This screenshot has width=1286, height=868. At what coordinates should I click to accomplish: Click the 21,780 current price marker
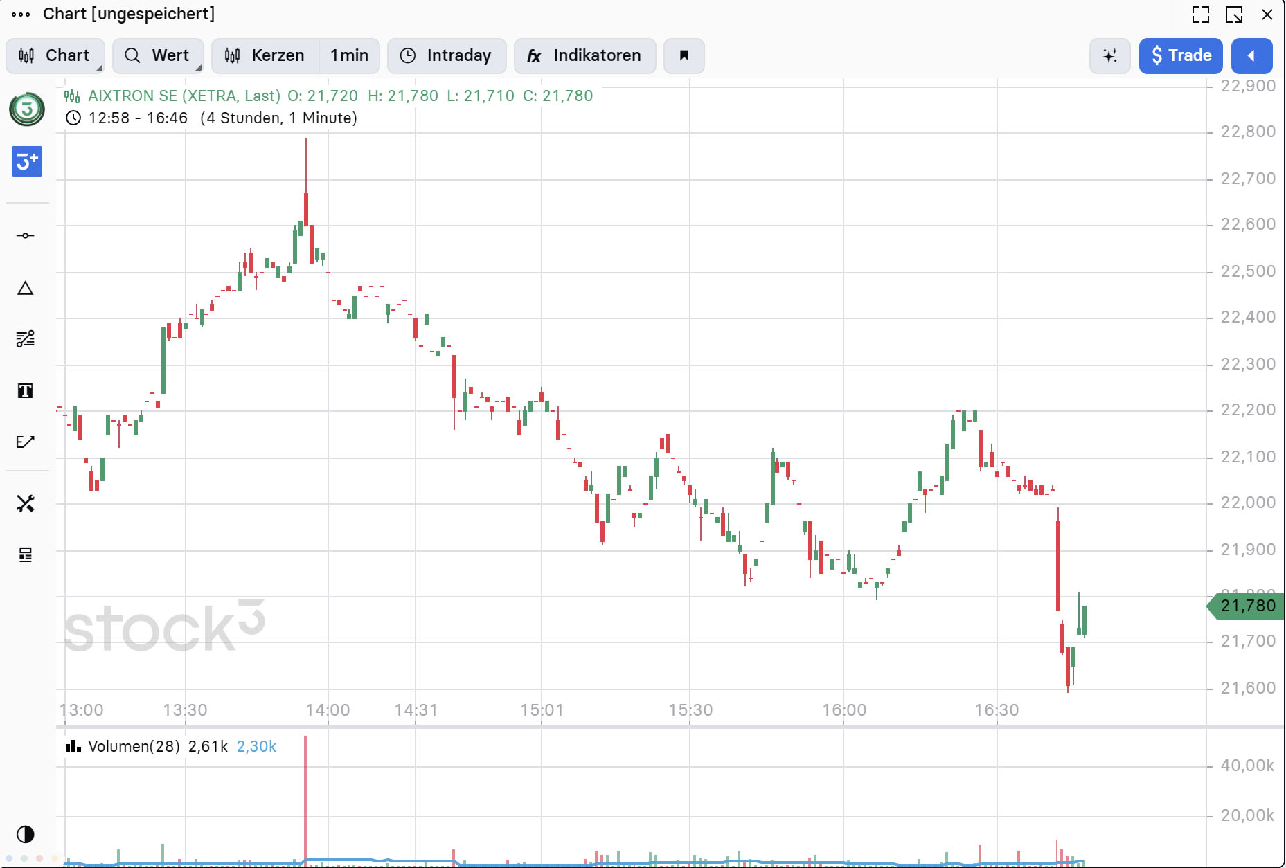1247,606
